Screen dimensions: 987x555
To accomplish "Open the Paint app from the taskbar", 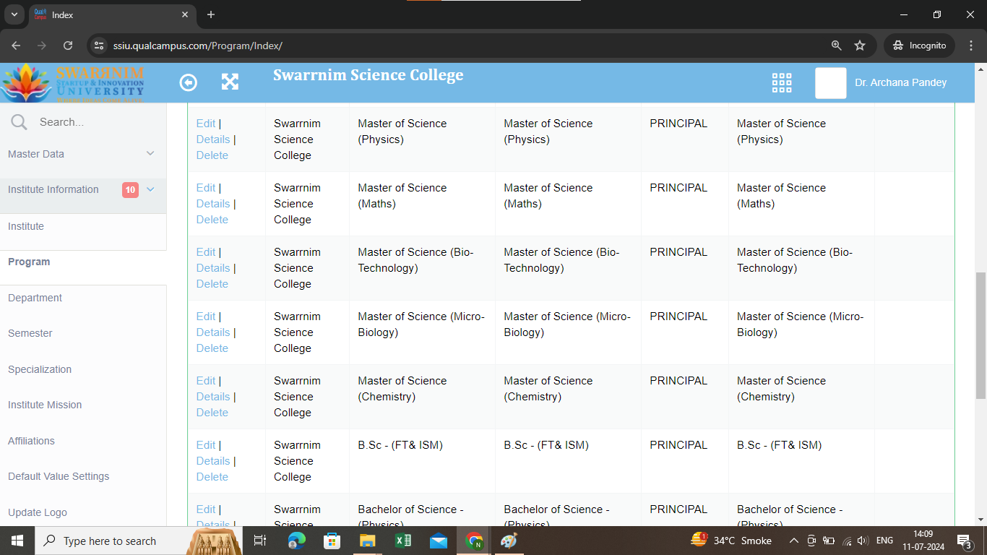I will [509, 541].
